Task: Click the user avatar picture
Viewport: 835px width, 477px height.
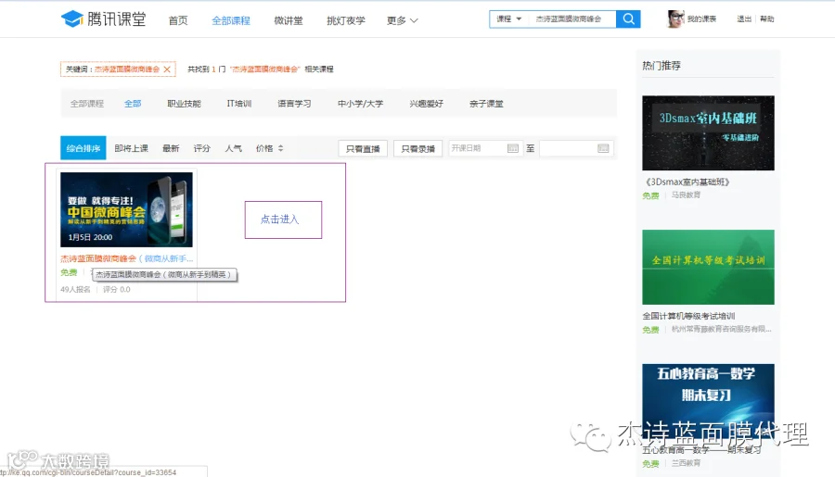Action: [675, 19]
